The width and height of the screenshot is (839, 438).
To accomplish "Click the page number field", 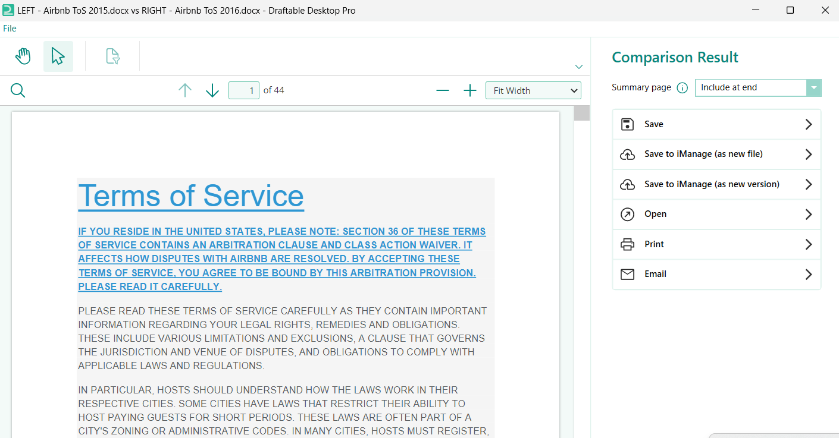I will tap(244, 90).
